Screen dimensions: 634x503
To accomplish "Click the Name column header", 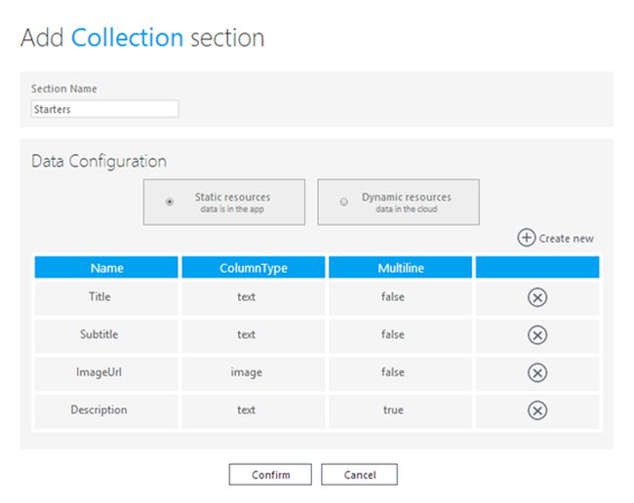I will (106, 268).
